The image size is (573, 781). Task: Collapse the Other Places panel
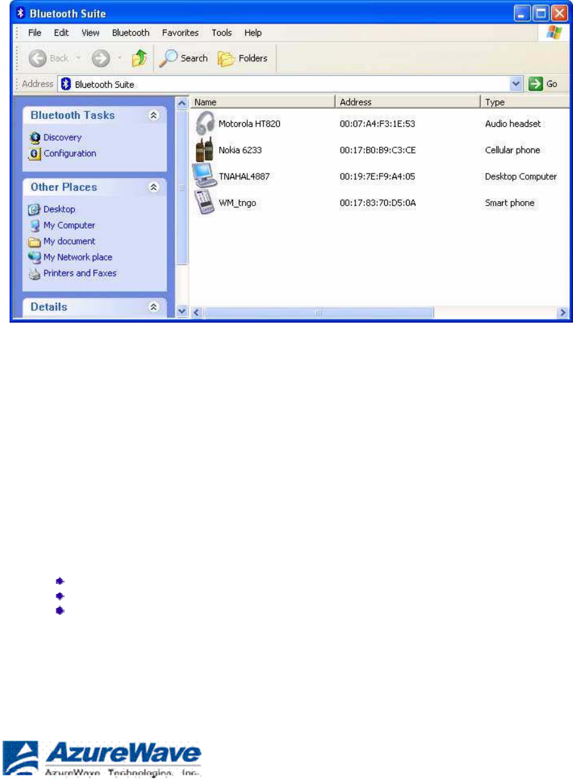pyautogui.click(x=154, y=188)
